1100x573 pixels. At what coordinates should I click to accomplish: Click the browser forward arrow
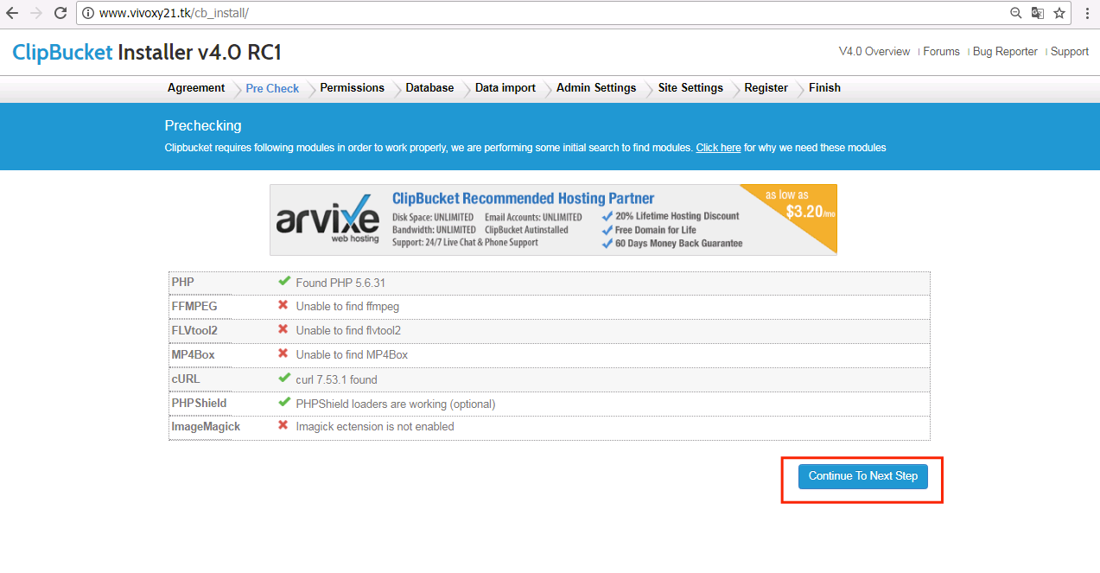tap(36, 13)
